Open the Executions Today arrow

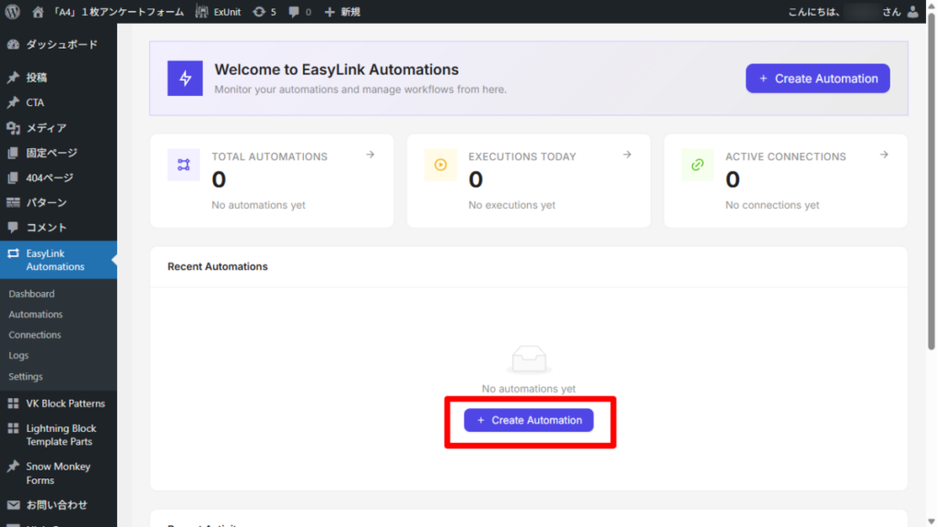(628, 155)
